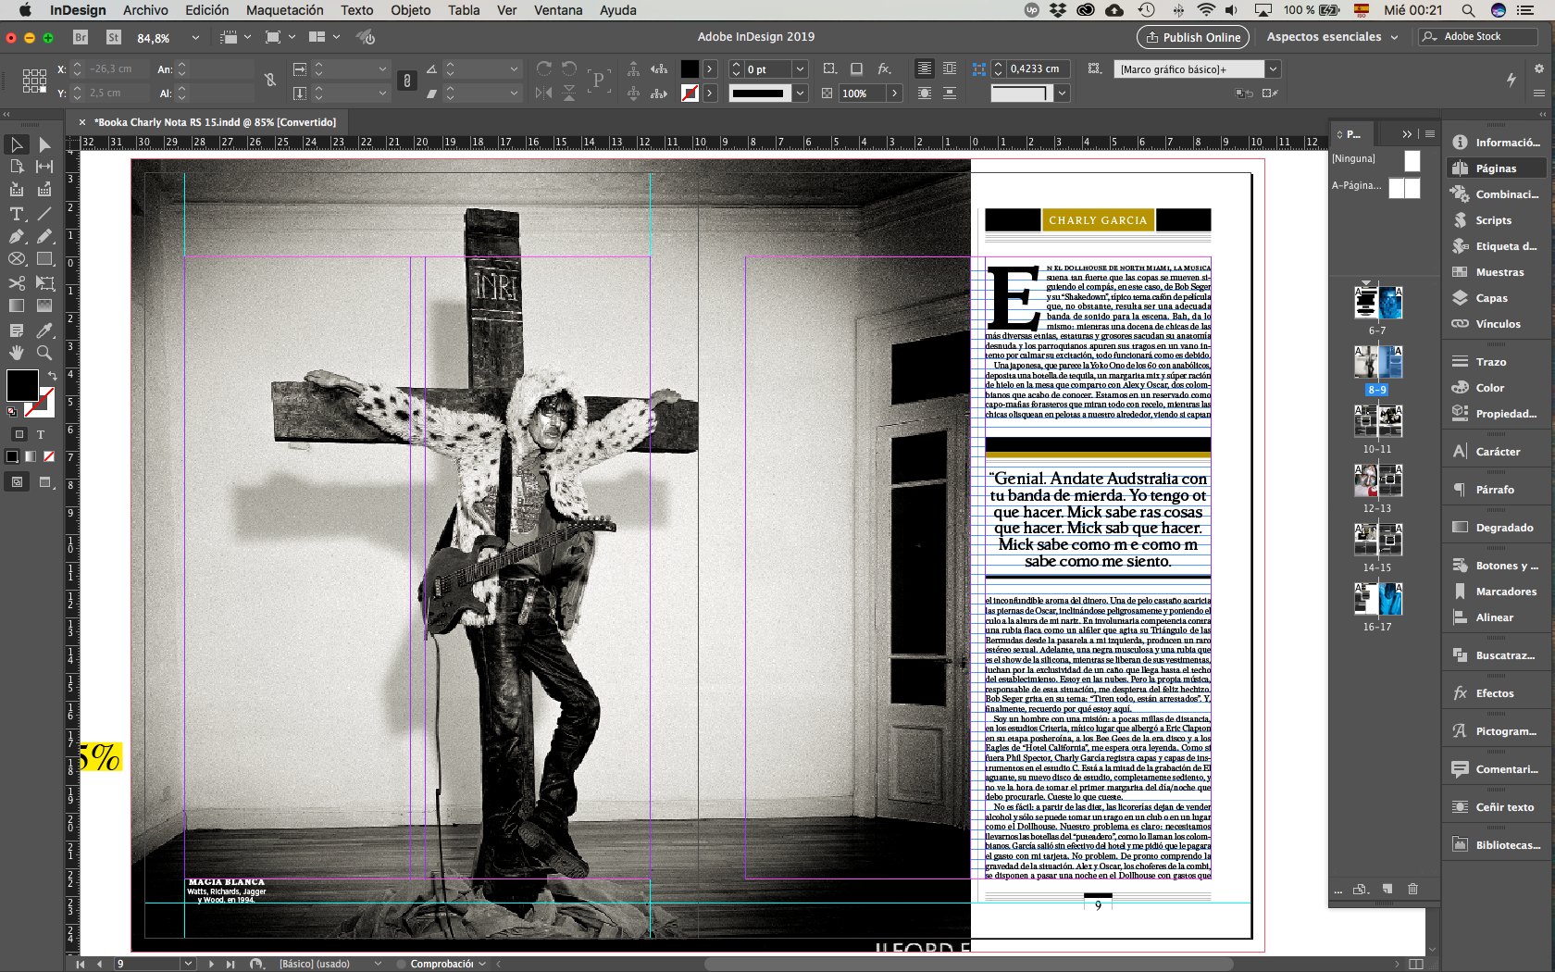Click the black fill color swatch in toolbox
1555x972 pixels.
(21, 384)
